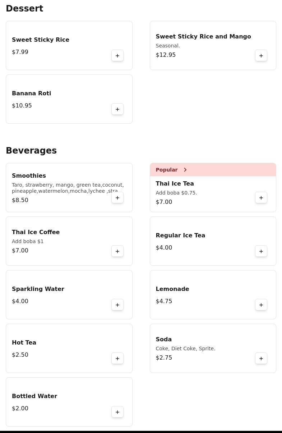Viewport: 282px width, 433px height.
Task: Open the Smoothies item name
Action: click(x=29, y=176)
